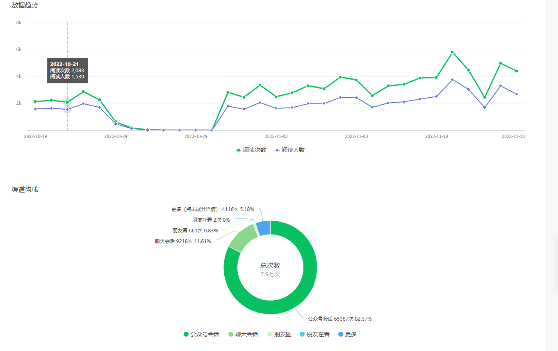Click the 朋友在看 2次 0% label
This screenshot has width=558, height=351.
pos(211,220)
